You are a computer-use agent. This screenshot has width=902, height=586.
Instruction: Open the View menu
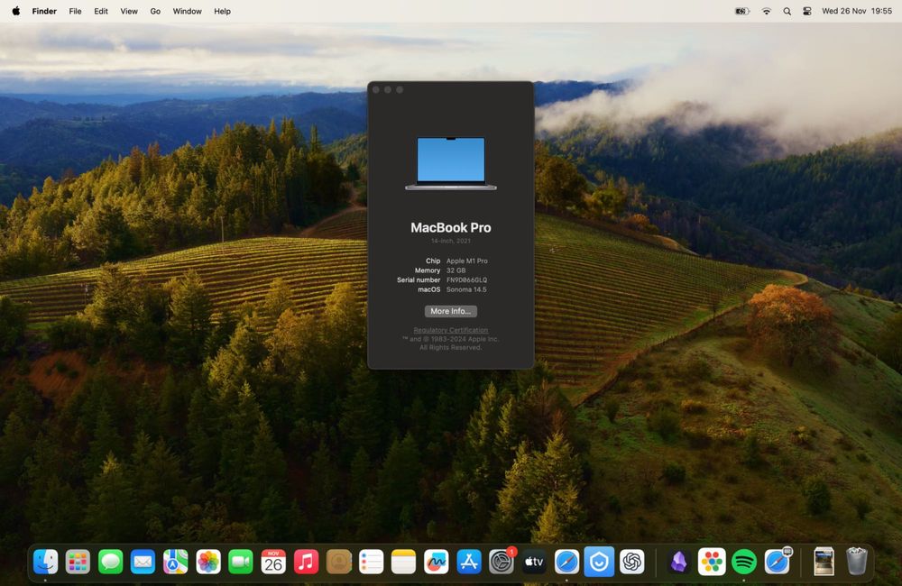tap(129, 11)
